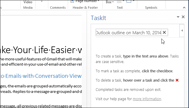Click the Page Number icon
Viewport: 189px width, 108px height.
coord(72,1)
